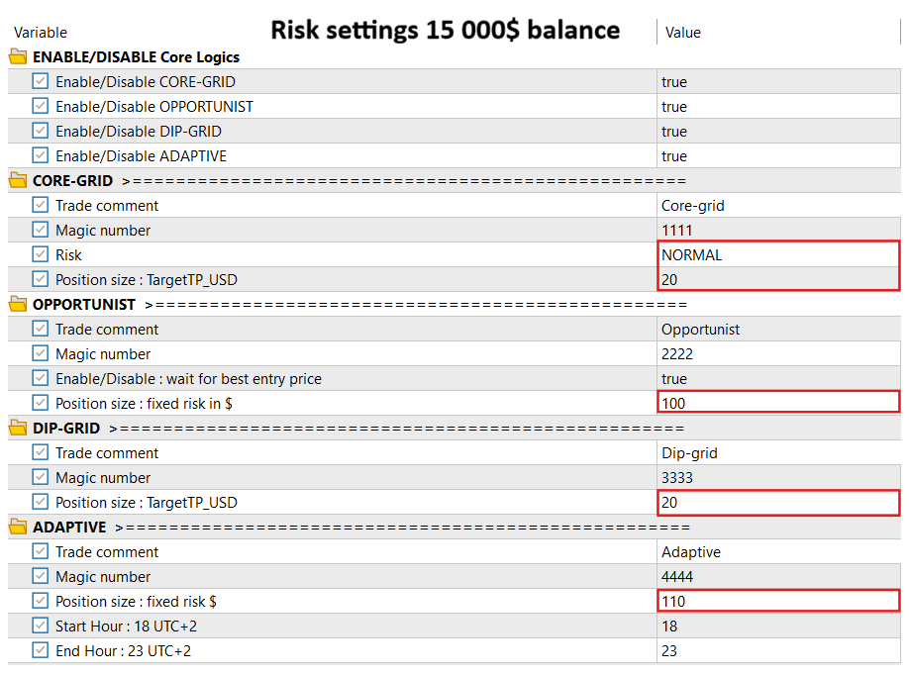This screenshot has width=909, height=675.
Task: Click the CORE-GRID section folder icon
Action: tap(18, 180)
